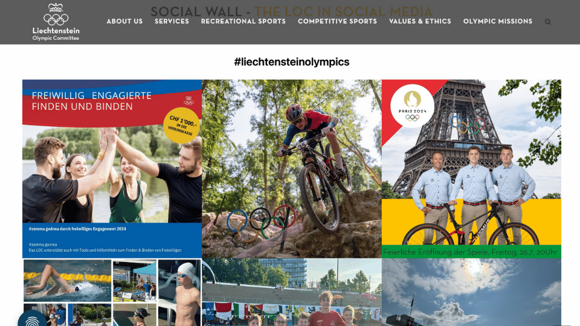The height and width of the screenshot is (326, 580).
Task: Click the Paris 2024 logo badge
Action: coord(412,106)
